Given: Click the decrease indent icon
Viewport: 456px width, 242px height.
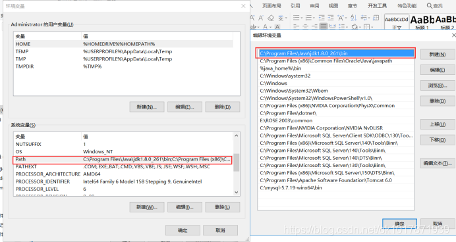Looking at the screenshot, I should click(322, 18).
